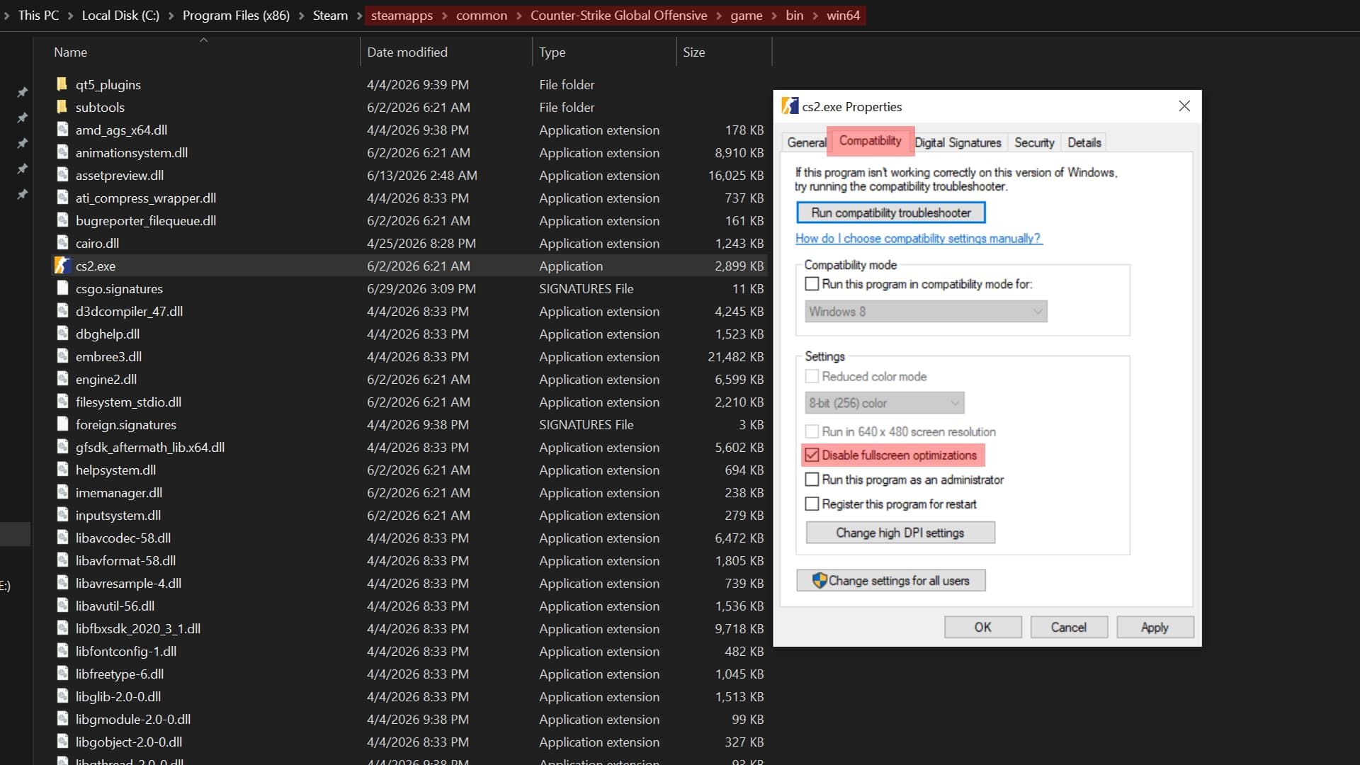The image size is (1360, 765).
Task: Click the inputsystem.dll file icon
Action: 62,515
